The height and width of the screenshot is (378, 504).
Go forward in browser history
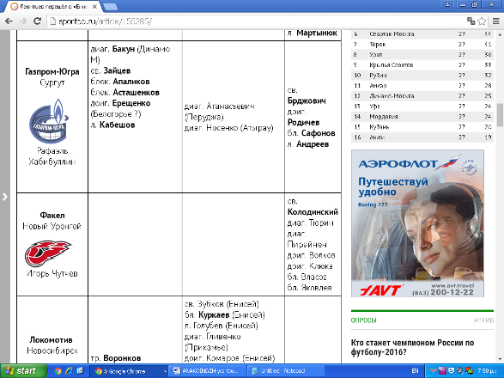[x=23, y=21]
